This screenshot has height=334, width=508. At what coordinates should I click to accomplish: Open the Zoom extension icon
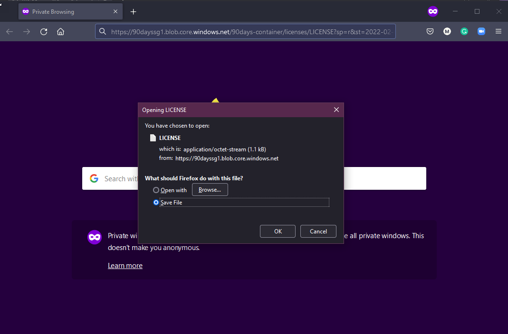tap(481, 32)
